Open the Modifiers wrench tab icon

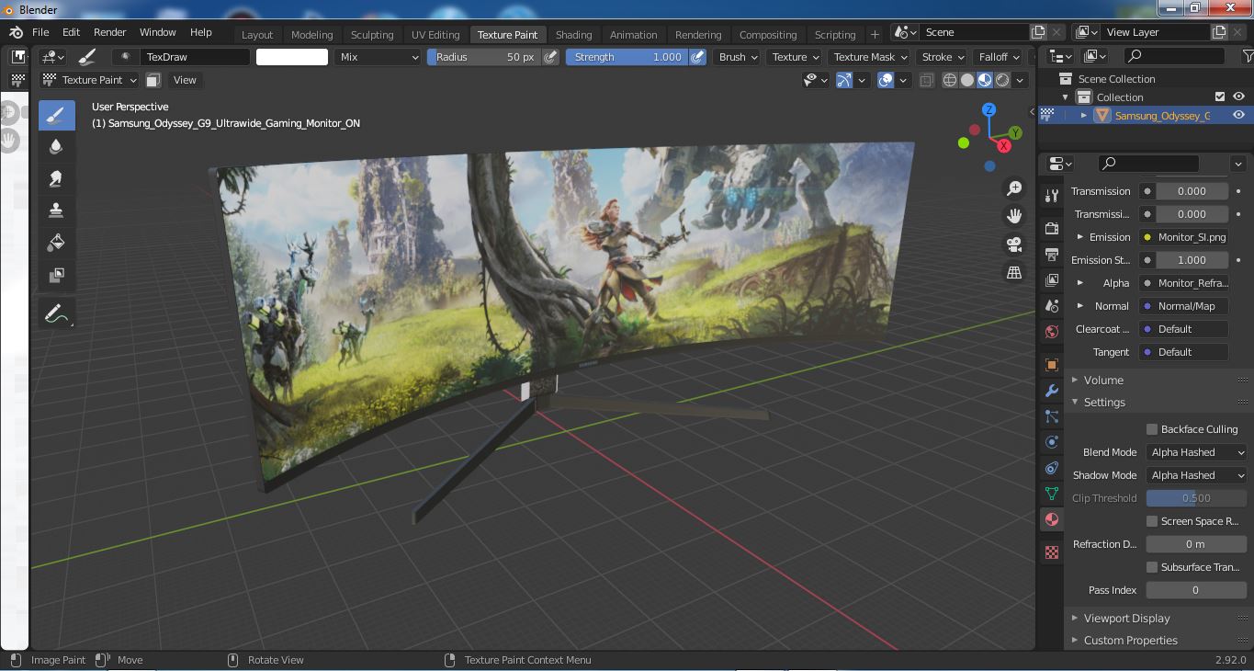coord(1052,391)
